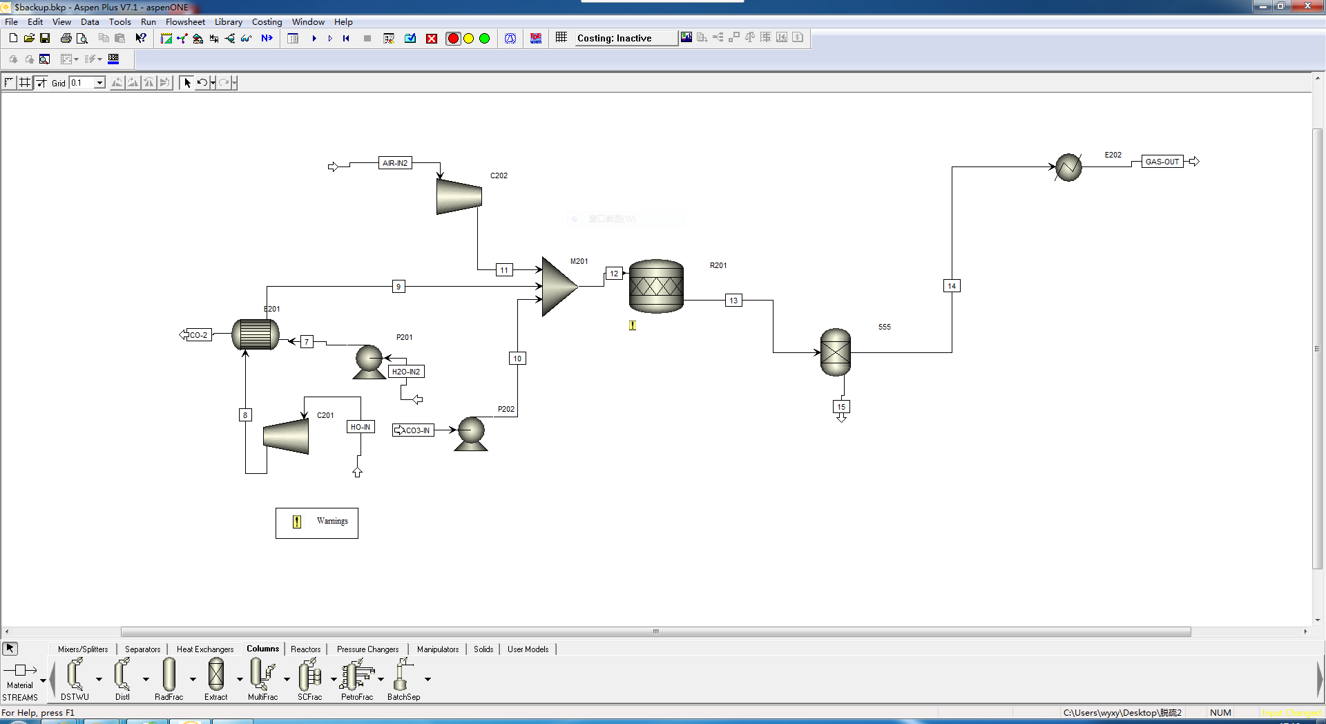Click the stream analysis icon right of the Costing box
Image resolution: width=1326 pixels, height=724 pixels.
click(x=686, y=37)
